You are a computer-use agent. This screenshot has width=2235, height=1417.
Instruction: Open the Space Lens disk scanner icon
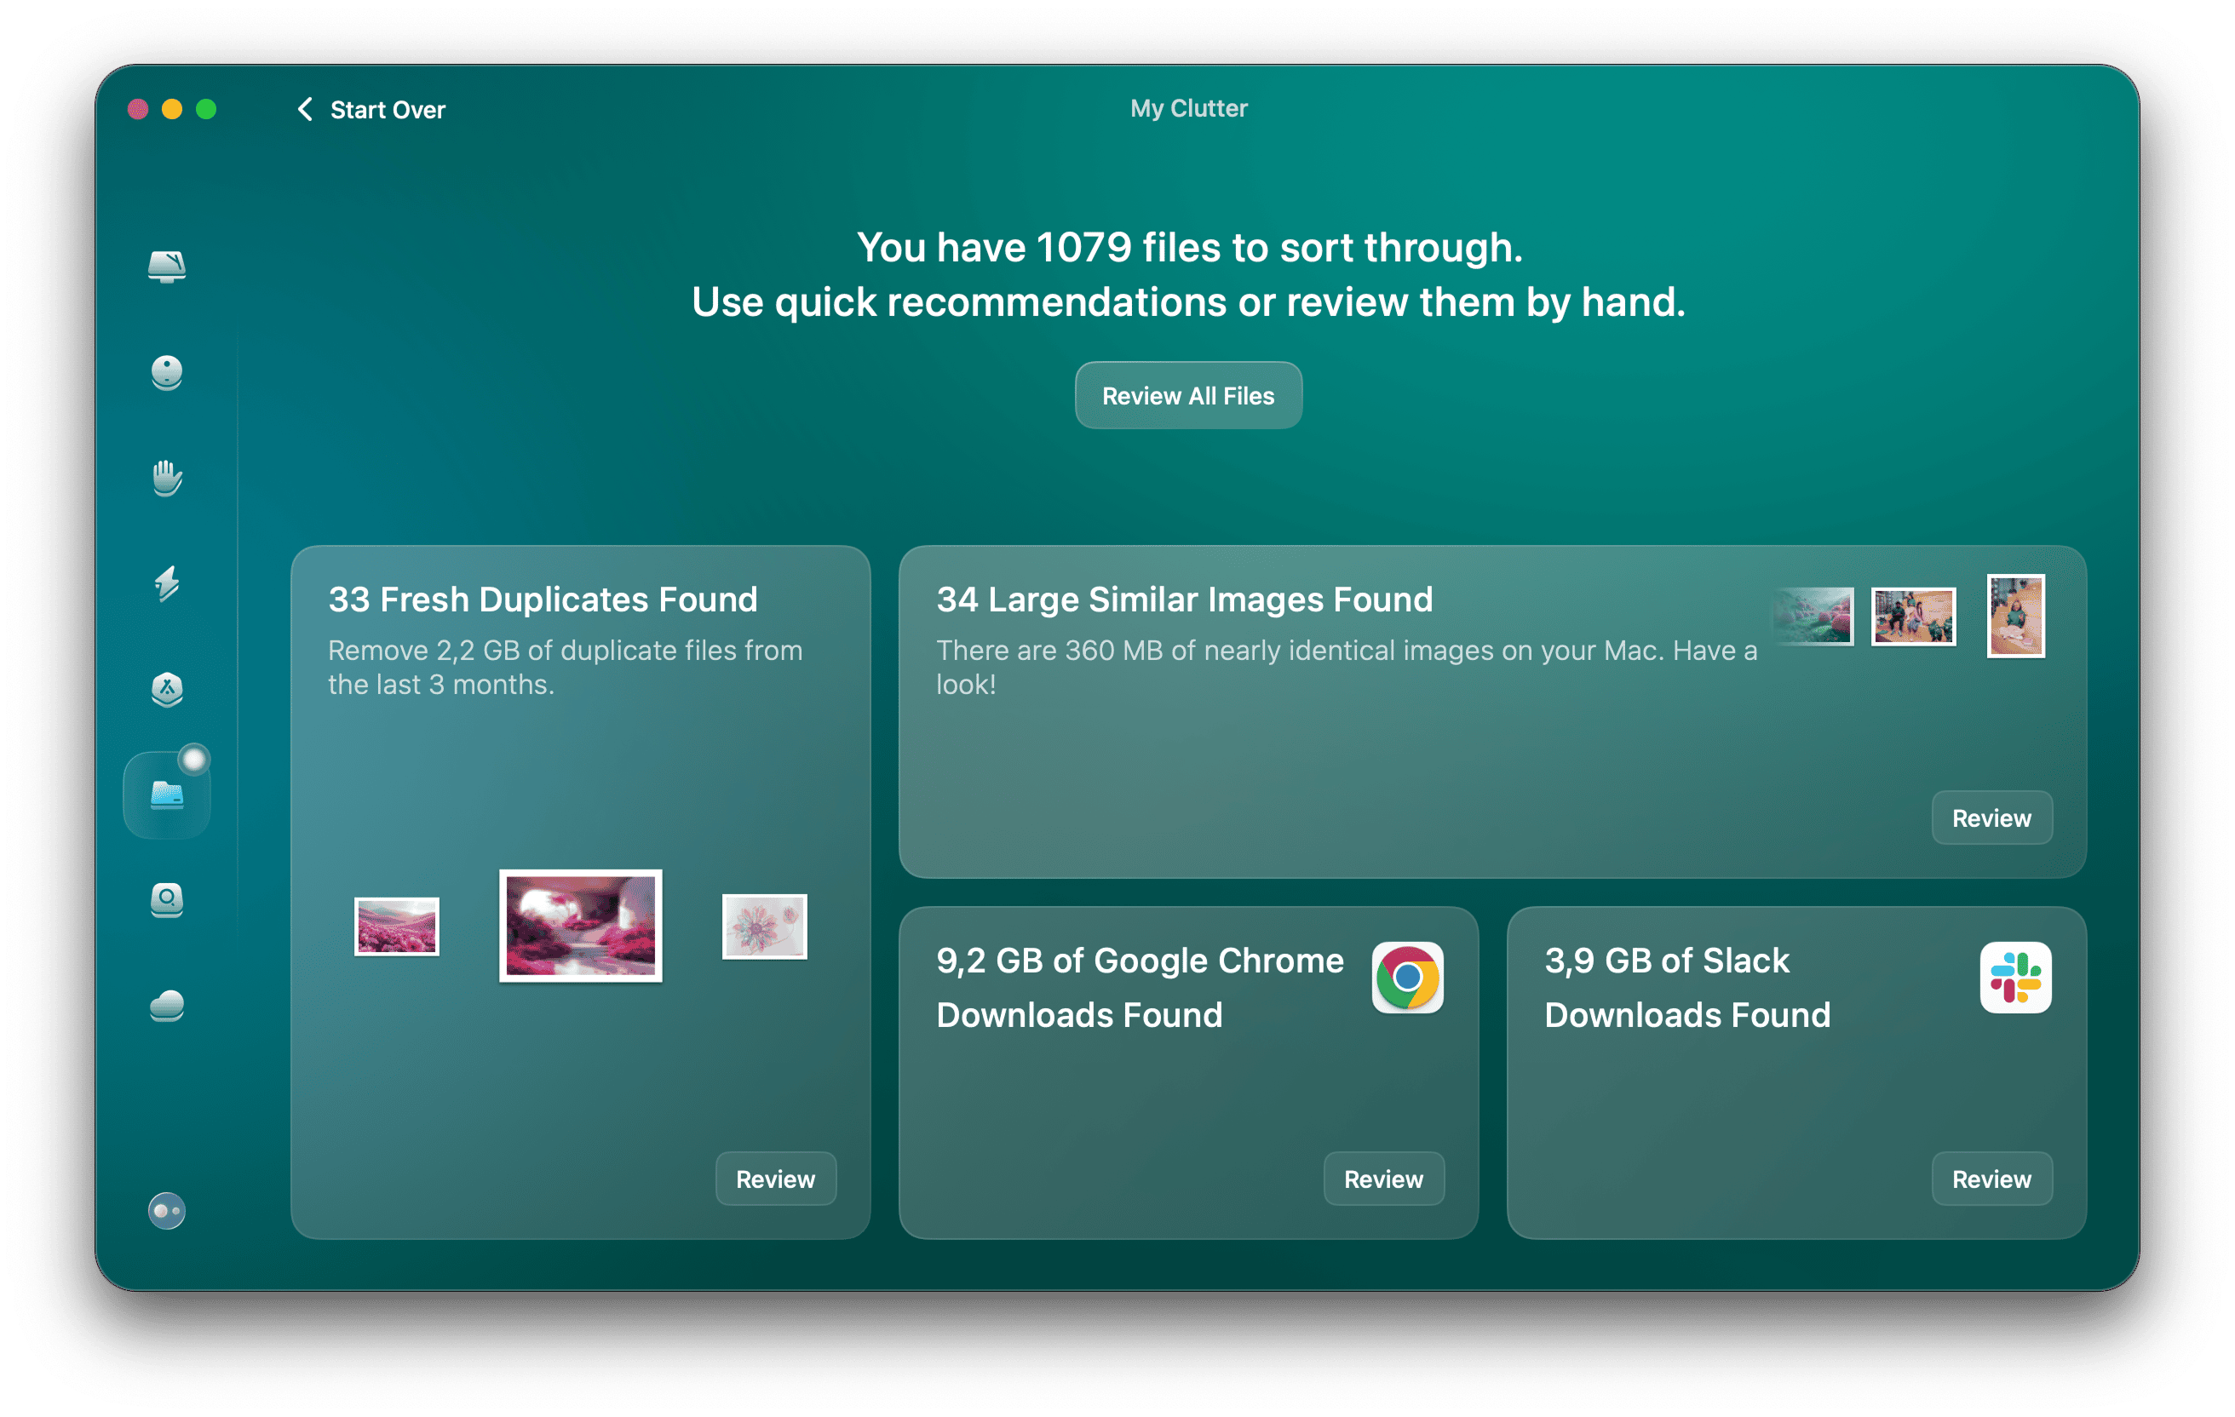click(166, 901)
